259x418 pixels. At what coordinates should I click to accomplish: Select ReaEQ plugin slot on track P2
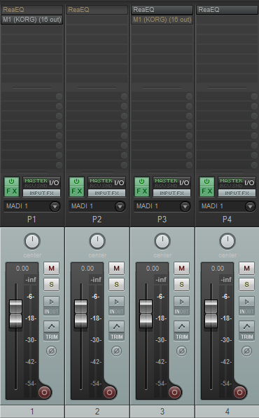coord(97,10)
